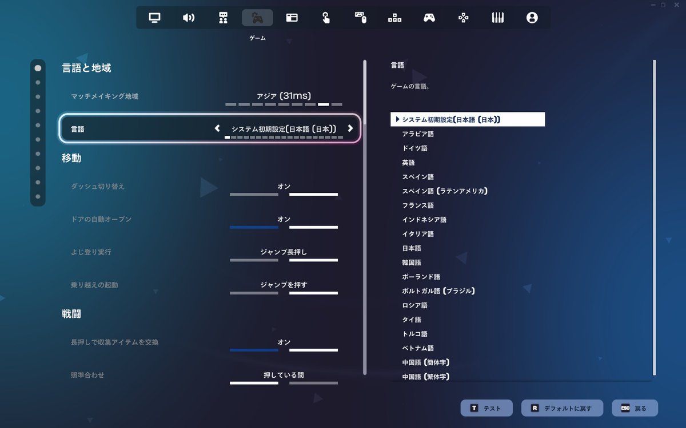686x428 pixels.
Task: Click the 戻る button
Action: (x=635, y=408)
